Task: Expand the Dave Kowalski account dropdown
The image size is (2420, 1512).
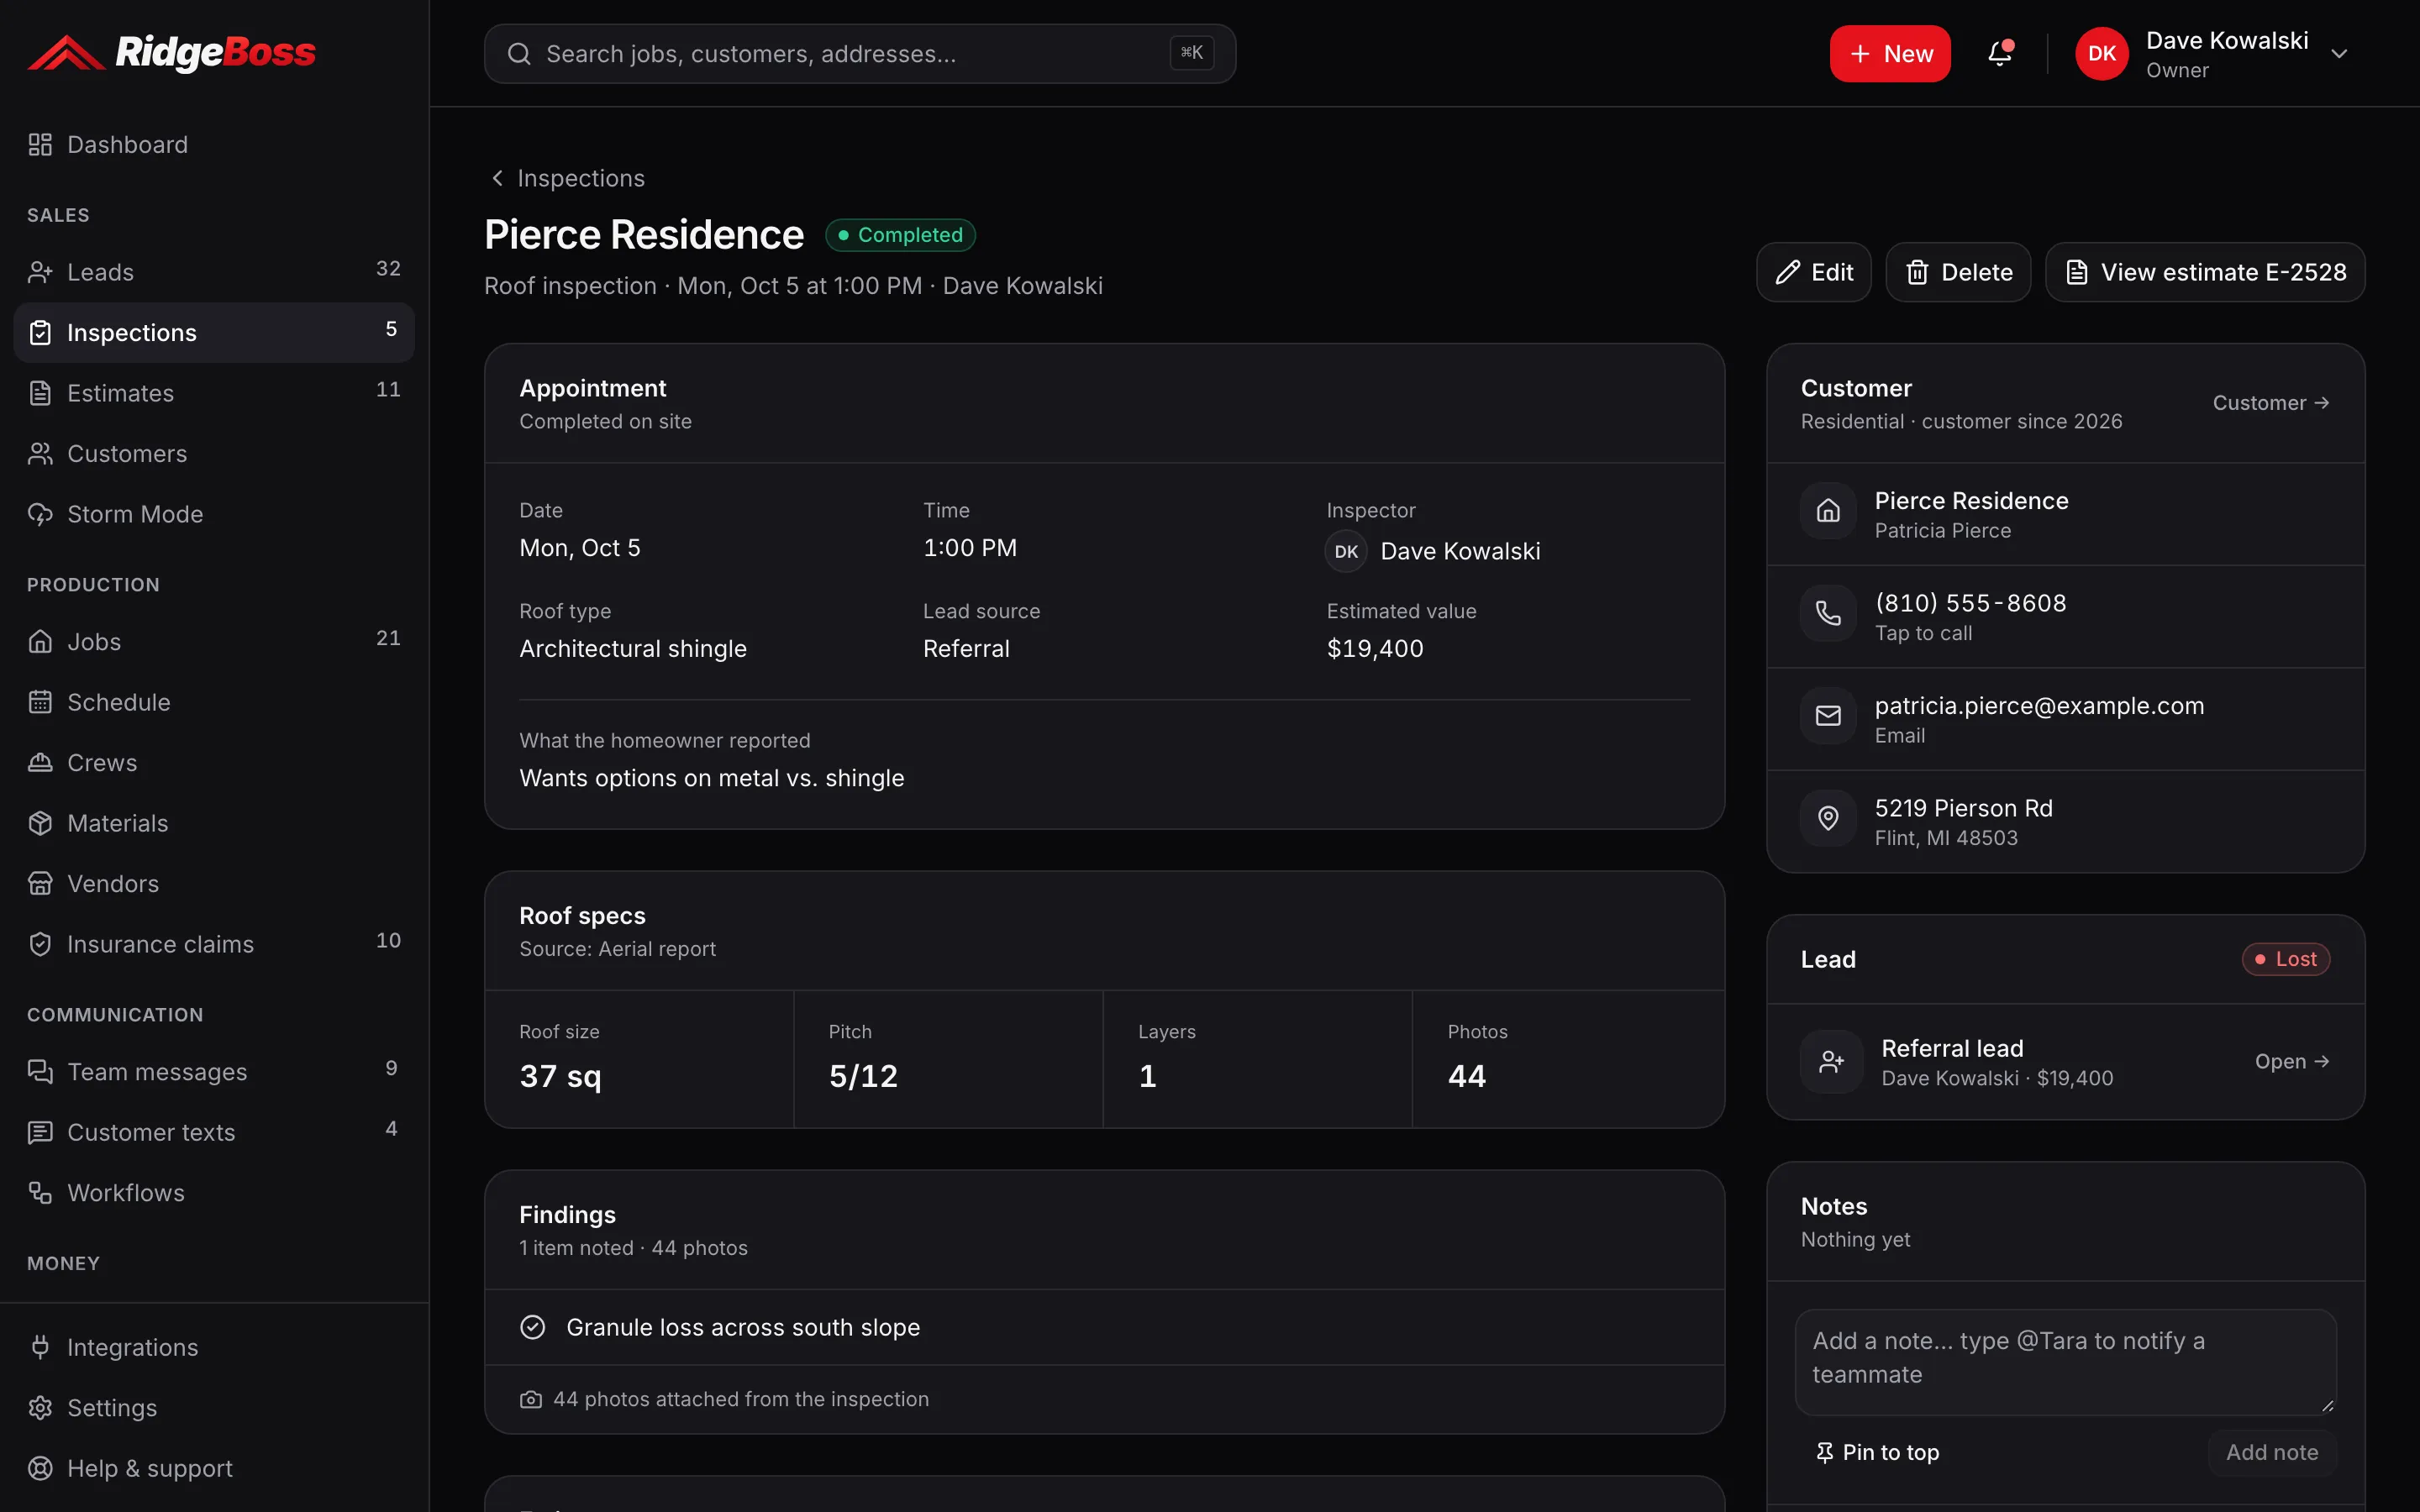Action: [2338, 54]
